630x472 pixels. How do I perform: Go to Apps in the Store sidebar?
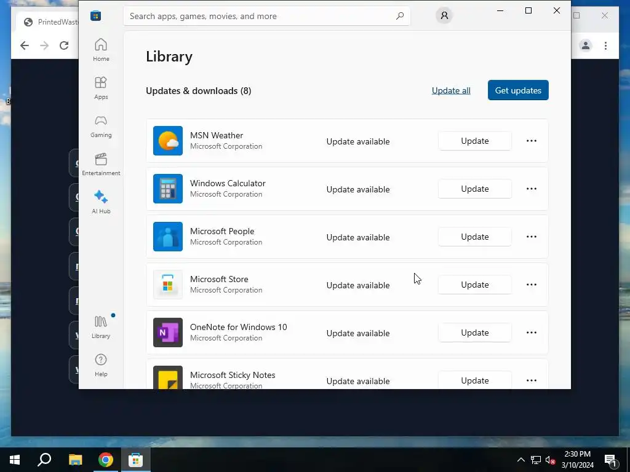pyautogui.click(x=101, y=88)
